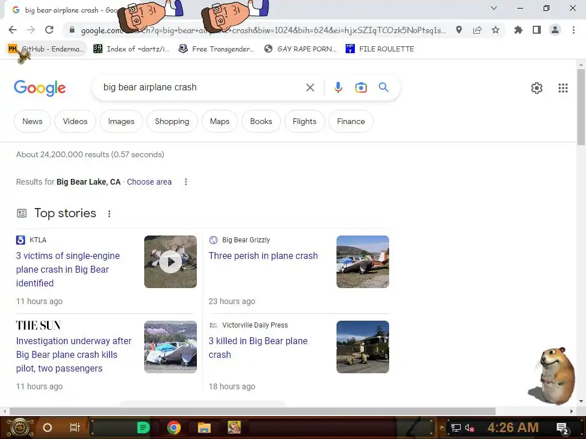This screenshot has height=439, width=586.
Task: Click the horizontal scrollbar thumb
Action: click(252, 412)
